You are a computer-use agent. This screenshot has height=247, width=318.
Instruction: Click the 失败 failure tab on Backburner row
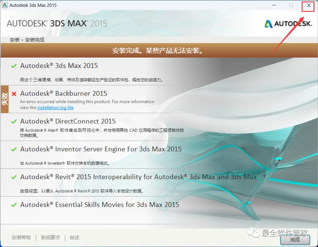point(5,99)
